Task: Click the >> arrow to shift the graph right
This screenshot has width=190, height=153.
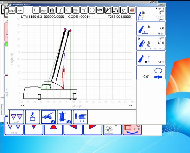Action: point(130,105)
